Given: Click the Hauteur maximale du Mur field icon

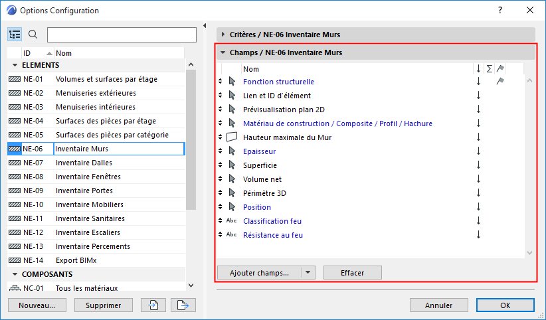Looking at the screenshot, I should 232,137.
